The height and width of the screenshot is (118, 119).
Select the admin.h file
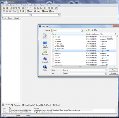point(57,58)
